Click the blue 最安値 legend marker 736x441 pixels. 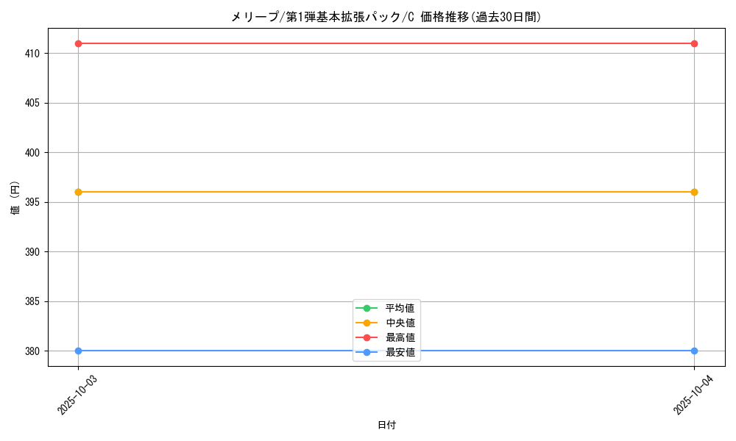pyautogui.click(x=367, y=353)
